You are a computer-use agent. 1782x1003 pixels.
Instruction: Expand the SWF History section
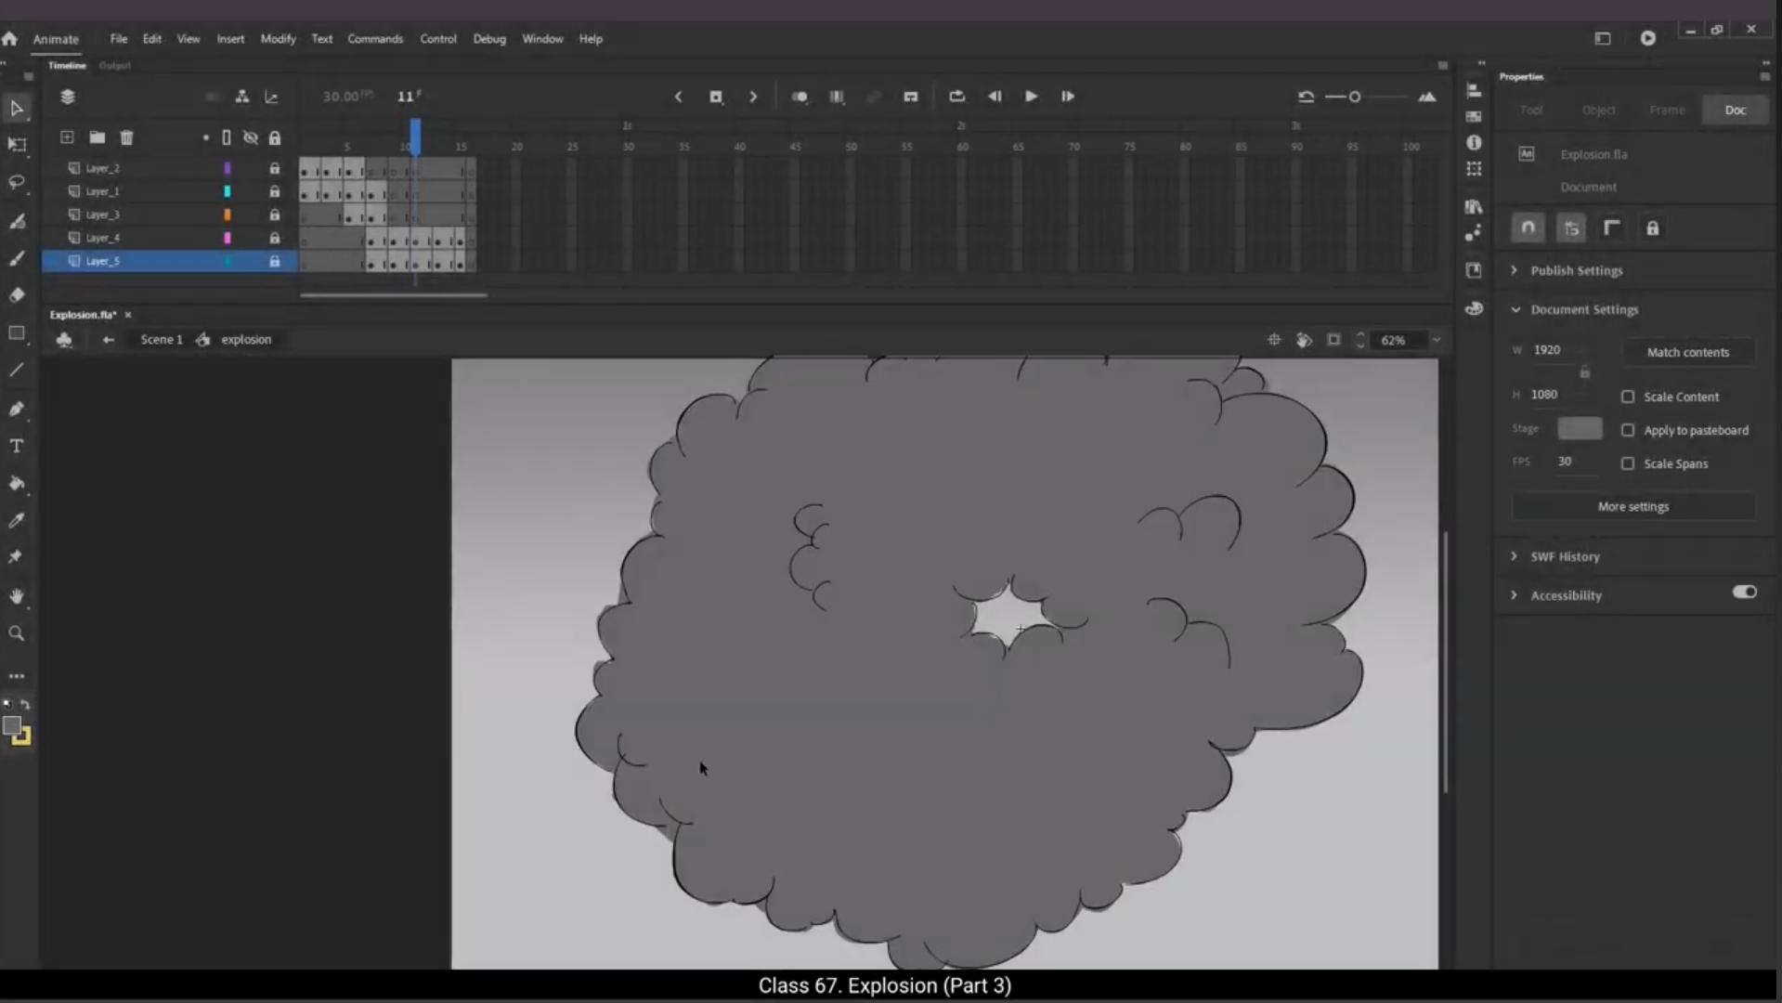[1514, 556]
